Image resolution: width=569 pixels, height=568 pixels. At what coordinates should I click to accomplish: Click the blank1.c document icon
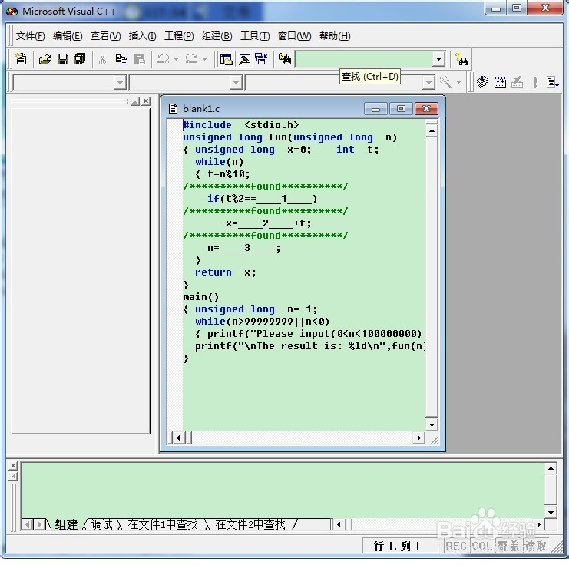coord(173,108)
